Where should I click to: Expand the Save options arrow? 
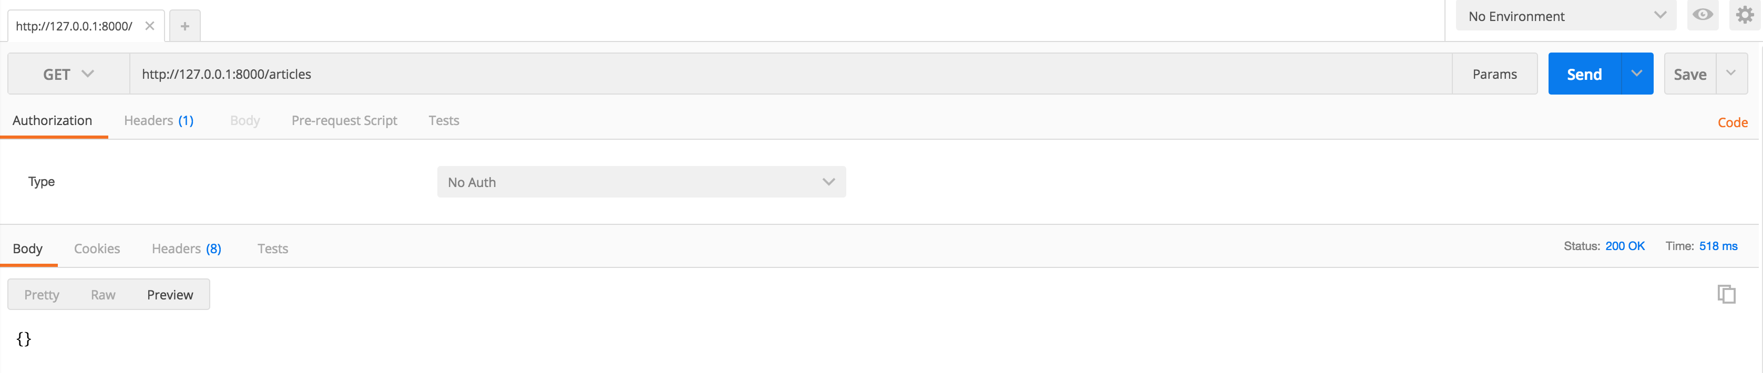tap(1731, 73)
